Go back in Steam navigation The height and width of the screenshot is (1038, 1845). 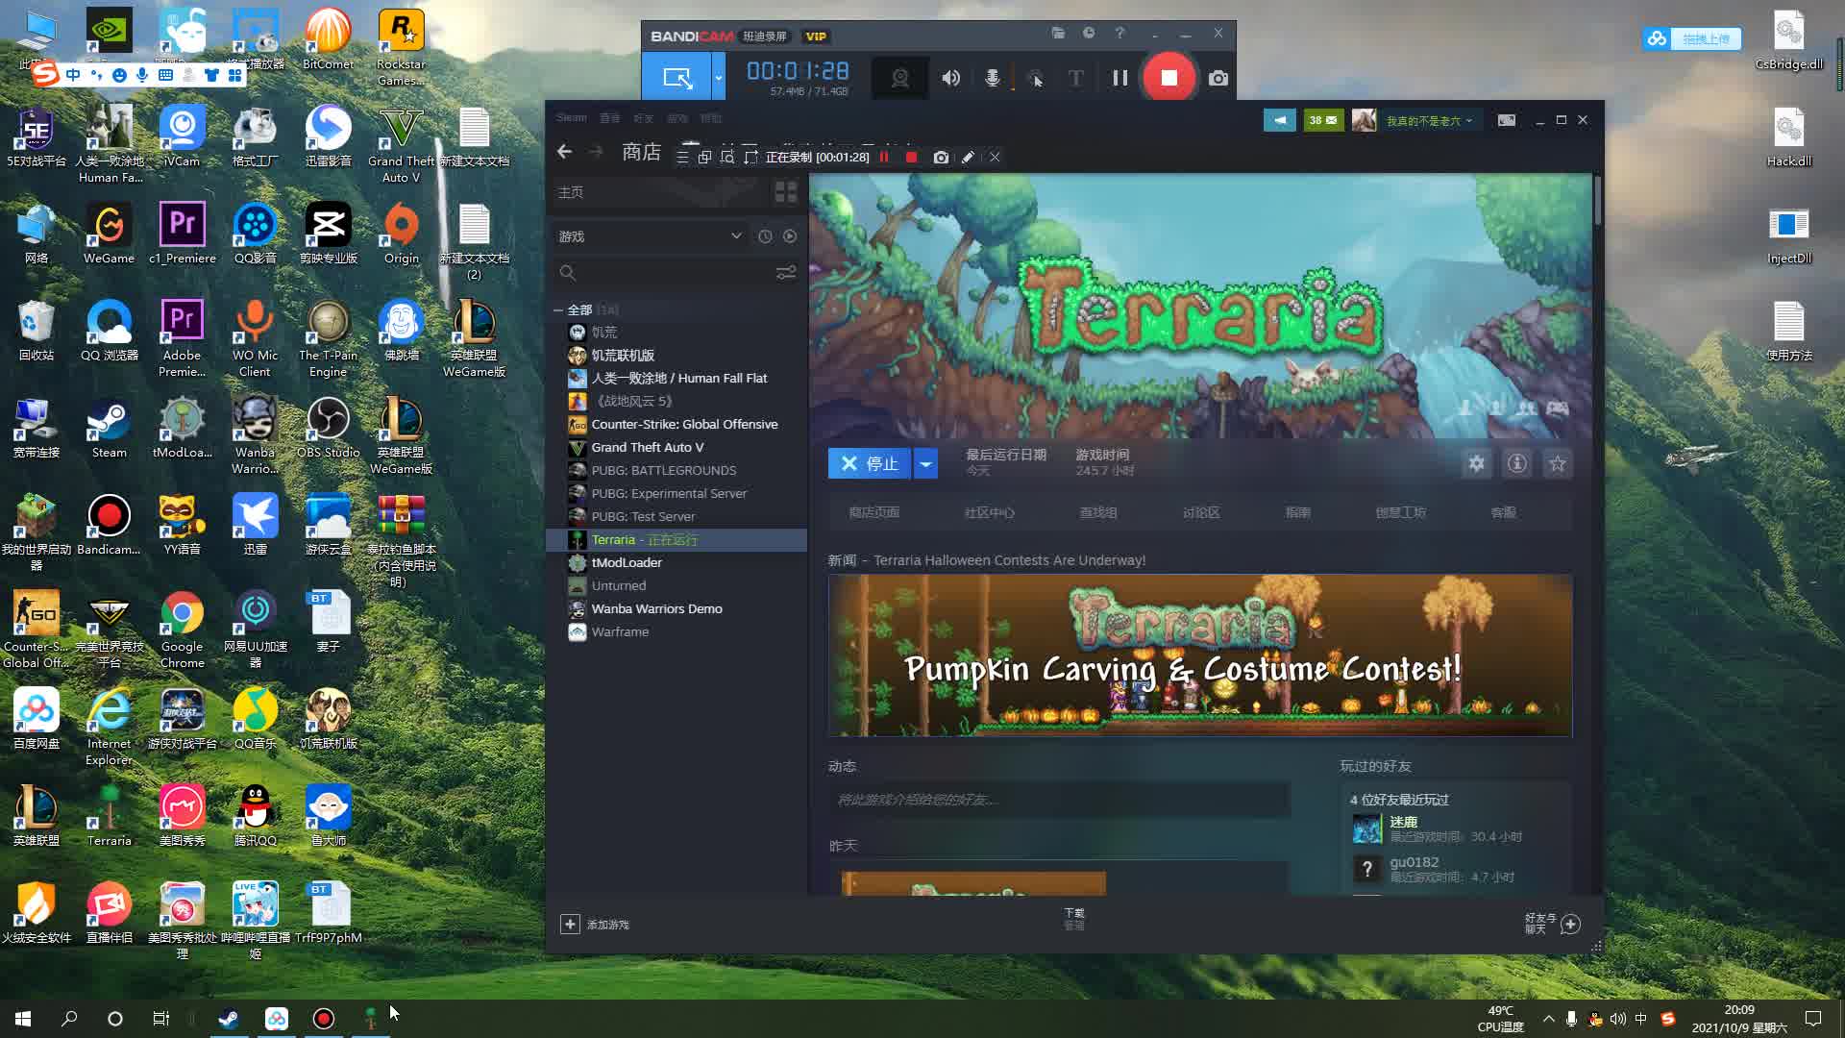pyautogui.click(x=564, y=152)
